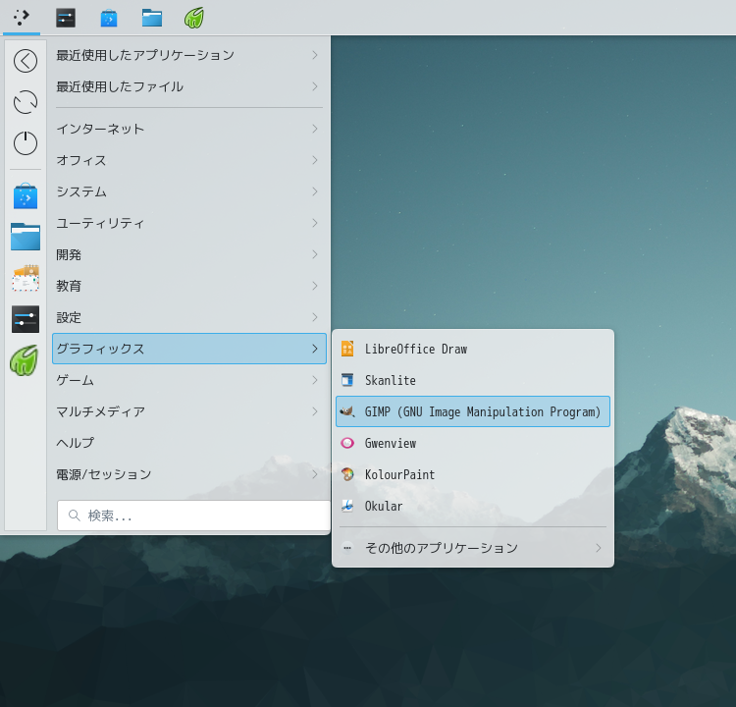Open the 設定 category
This screenshot has width=736, height=707.
[189, 317]
